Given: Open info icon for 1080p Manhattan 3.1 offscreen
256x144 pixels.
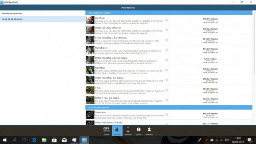Looking at the screenshot, I should [x=167, y=60].
